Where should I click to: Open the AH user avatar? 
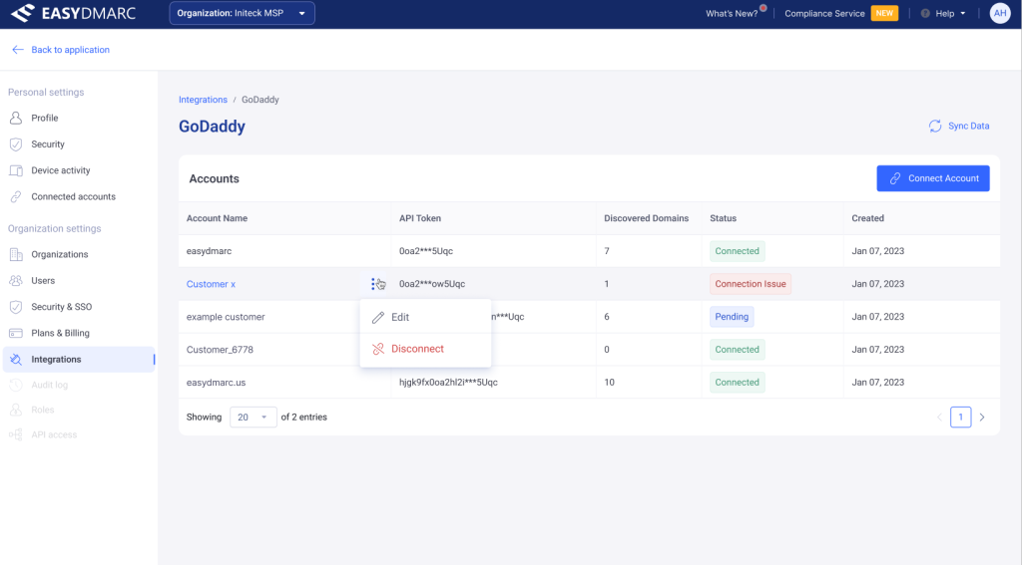coord(999,14)
